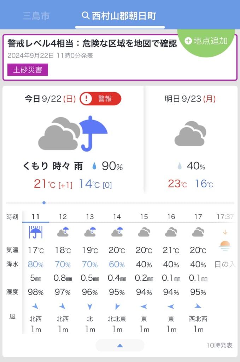Click tomorrow's cloudy weather icon
240x362 pixels.
pyautogui.click(x=190, y=133)
